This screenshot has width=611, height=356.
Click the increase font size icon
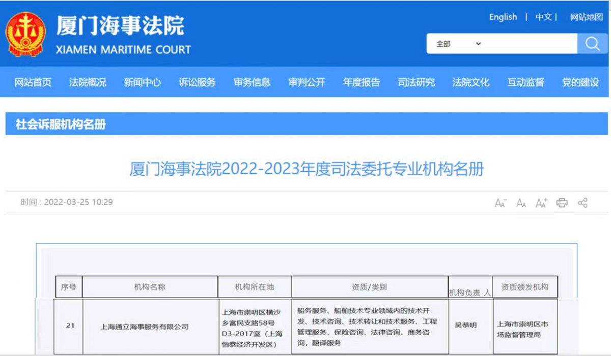pos(541,202)
